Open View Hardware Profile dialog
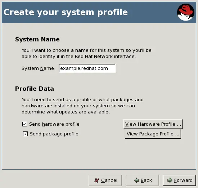Image resolution: width=198 pixels, height=188 pixels. point(153,124)
